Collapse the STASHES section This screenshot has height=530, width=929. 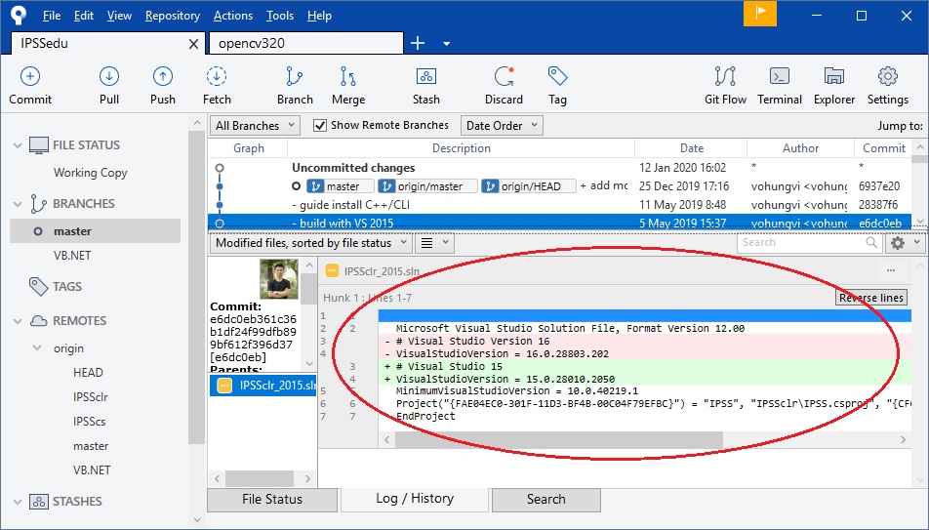click(18, 502)
